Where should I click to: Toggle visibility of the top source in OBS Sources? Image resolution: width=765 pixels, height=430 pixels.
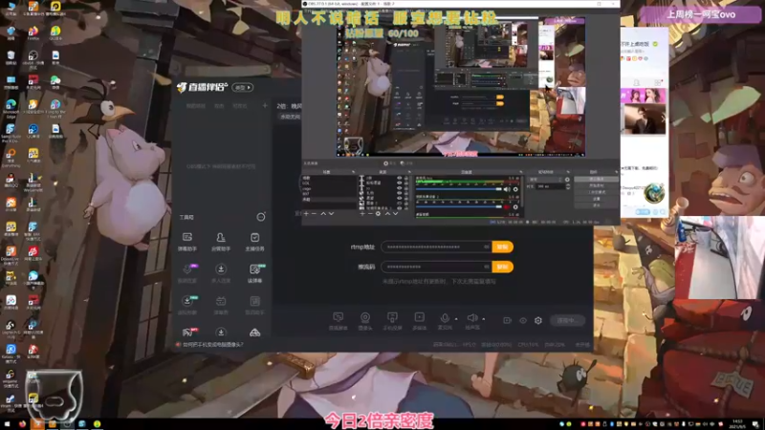click(x=399, y=178)
